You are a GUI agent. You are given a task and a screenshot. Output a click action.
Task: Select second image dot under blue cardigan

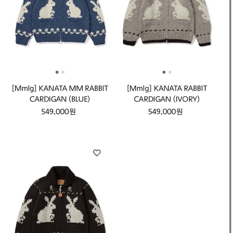[63, 72]
